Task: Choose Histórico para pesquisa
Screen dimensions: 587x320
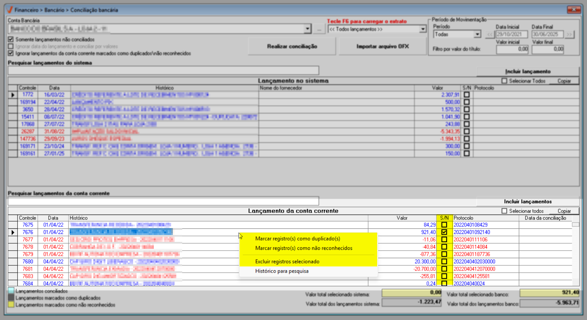Action: [x=282, y=271]
